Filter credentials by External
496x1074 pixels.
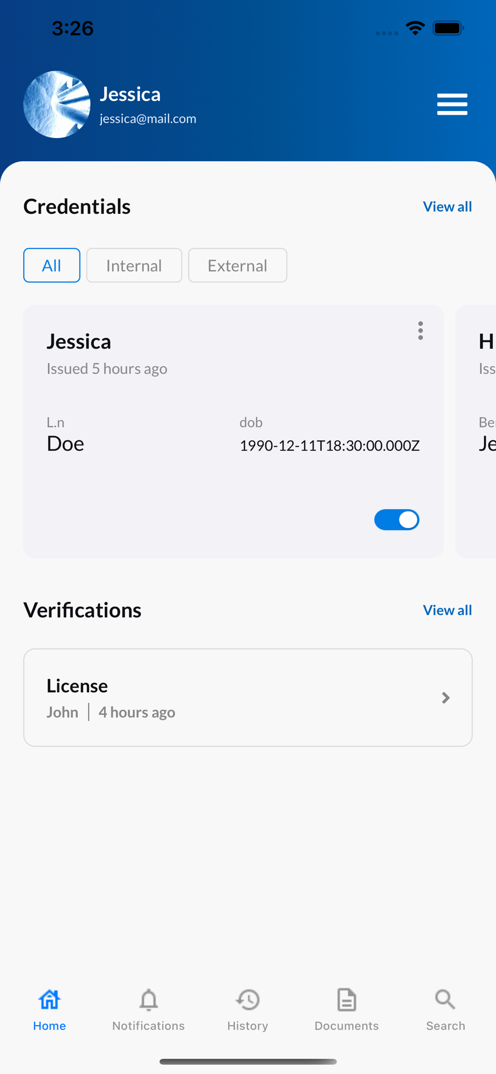(237, 265)
